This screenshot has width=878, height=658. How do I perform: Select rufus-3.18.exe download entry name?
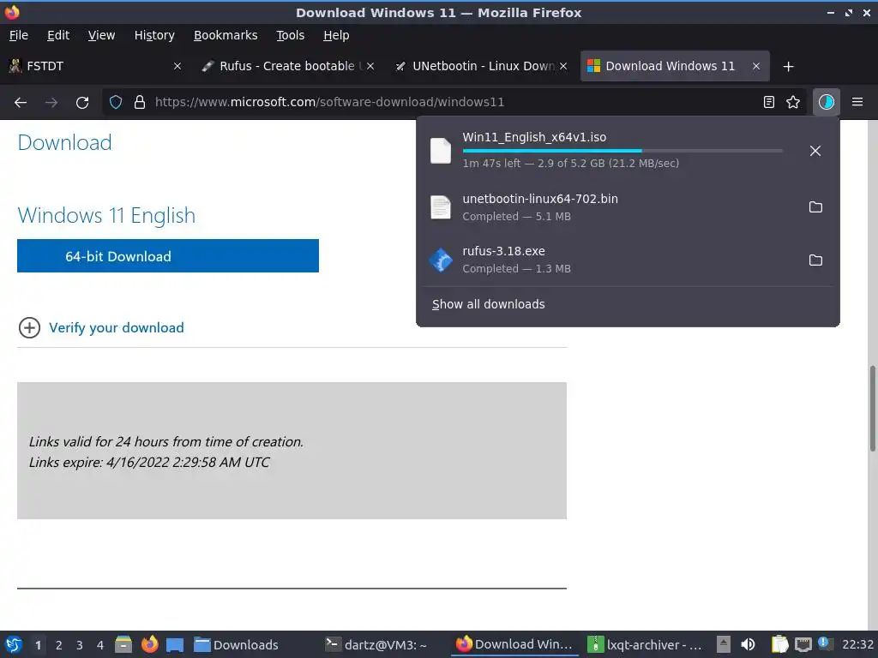point(503,251)
